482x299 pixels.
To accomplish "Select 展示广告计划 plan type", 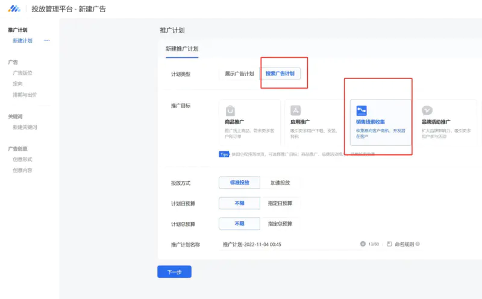I will [239, 74].
